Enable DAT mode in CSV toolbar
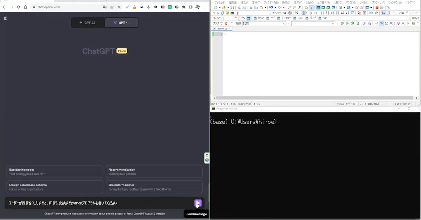 [x=323, y=18]
